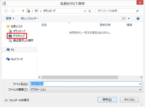Screen dimensions: 145x107
Task: Click the horizontal scrollbar left arrow
Action: (39, 77)
